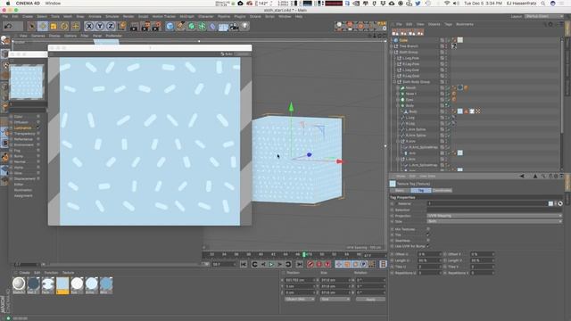Collapse the Sloth Group hierarchy

tap(392, 52)
